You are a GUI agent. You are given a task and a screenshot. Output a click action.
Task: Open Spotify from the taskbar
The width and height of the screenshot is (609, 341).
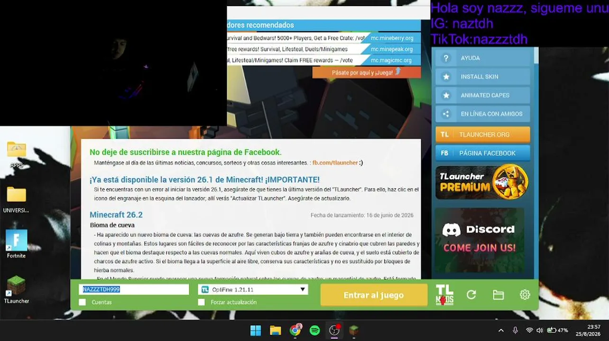tap(315, 330)
